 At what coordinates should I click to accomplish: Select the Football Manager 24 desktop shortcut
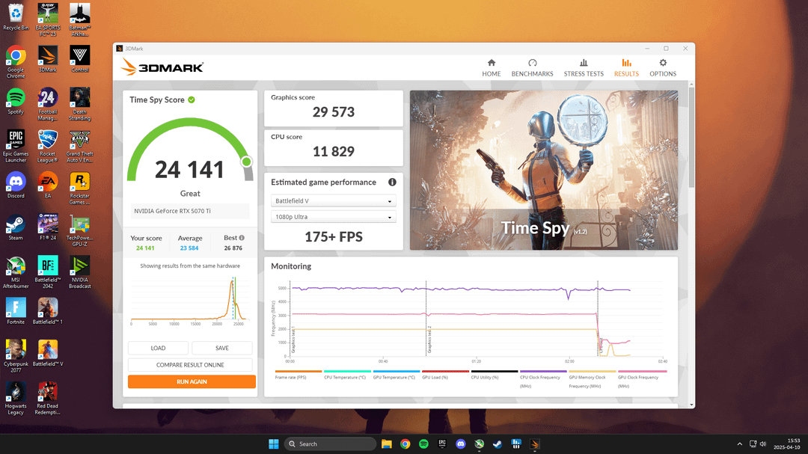(x=48, y=105)
